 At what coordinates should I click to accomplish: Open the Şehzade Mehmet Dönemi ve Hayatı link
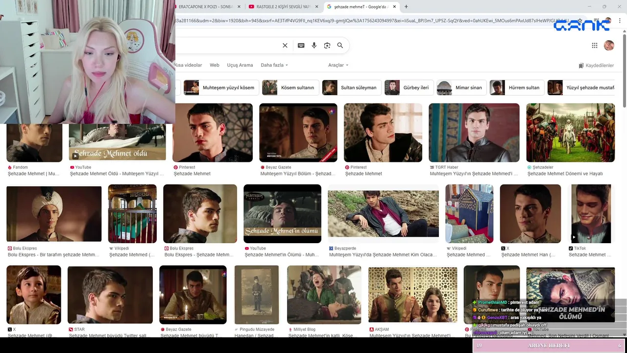click(x=565, y=174)
